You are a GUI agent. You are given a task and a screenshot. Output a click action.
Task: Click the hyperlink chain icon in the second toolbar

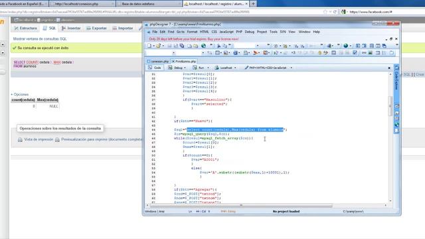click(364, 53)
